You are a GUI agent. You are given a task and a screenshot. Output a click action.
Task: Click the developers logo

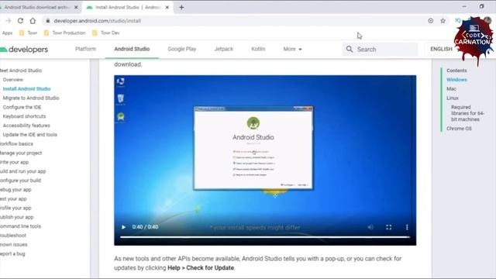click(x=24, y=50)
